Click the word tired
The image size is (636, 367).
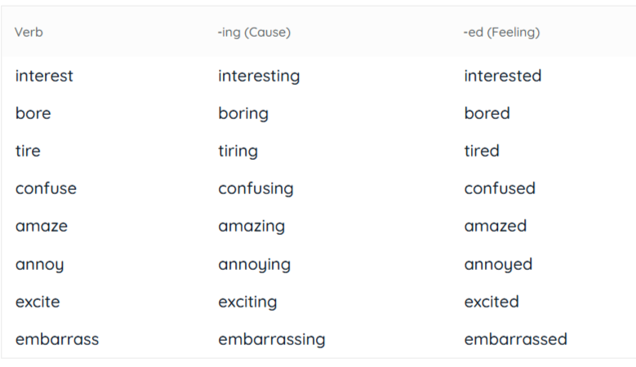(482, 151)
